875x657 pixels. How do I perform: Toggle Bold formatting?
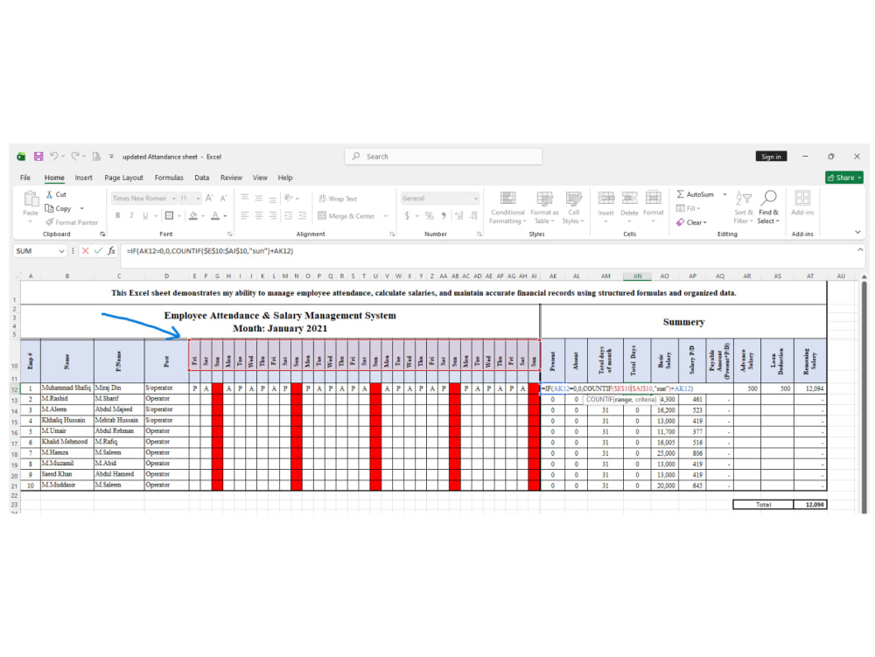pyautogui.click(x=118, y=215)
